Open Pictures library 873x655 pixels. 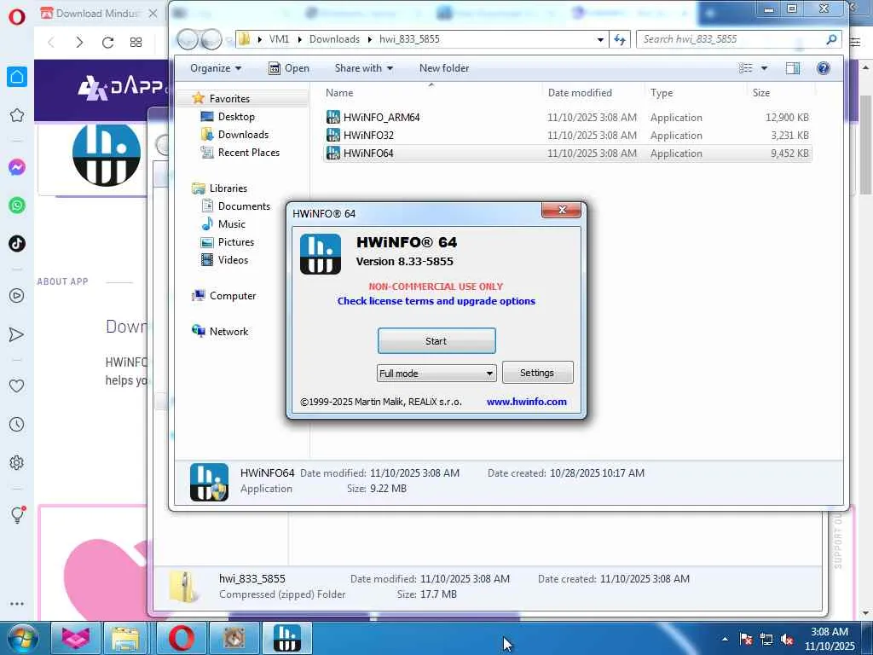coord(236,241)
